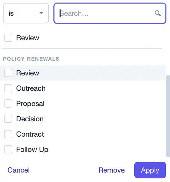Viewport: 170px width, 182px height.
Task: Focus the Search text field
Action: (x=110, y=13)
